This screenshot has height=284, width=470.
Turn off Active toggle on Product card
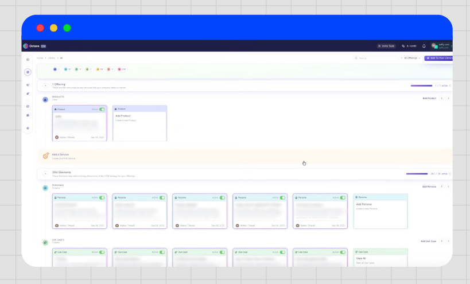point(102,110)
